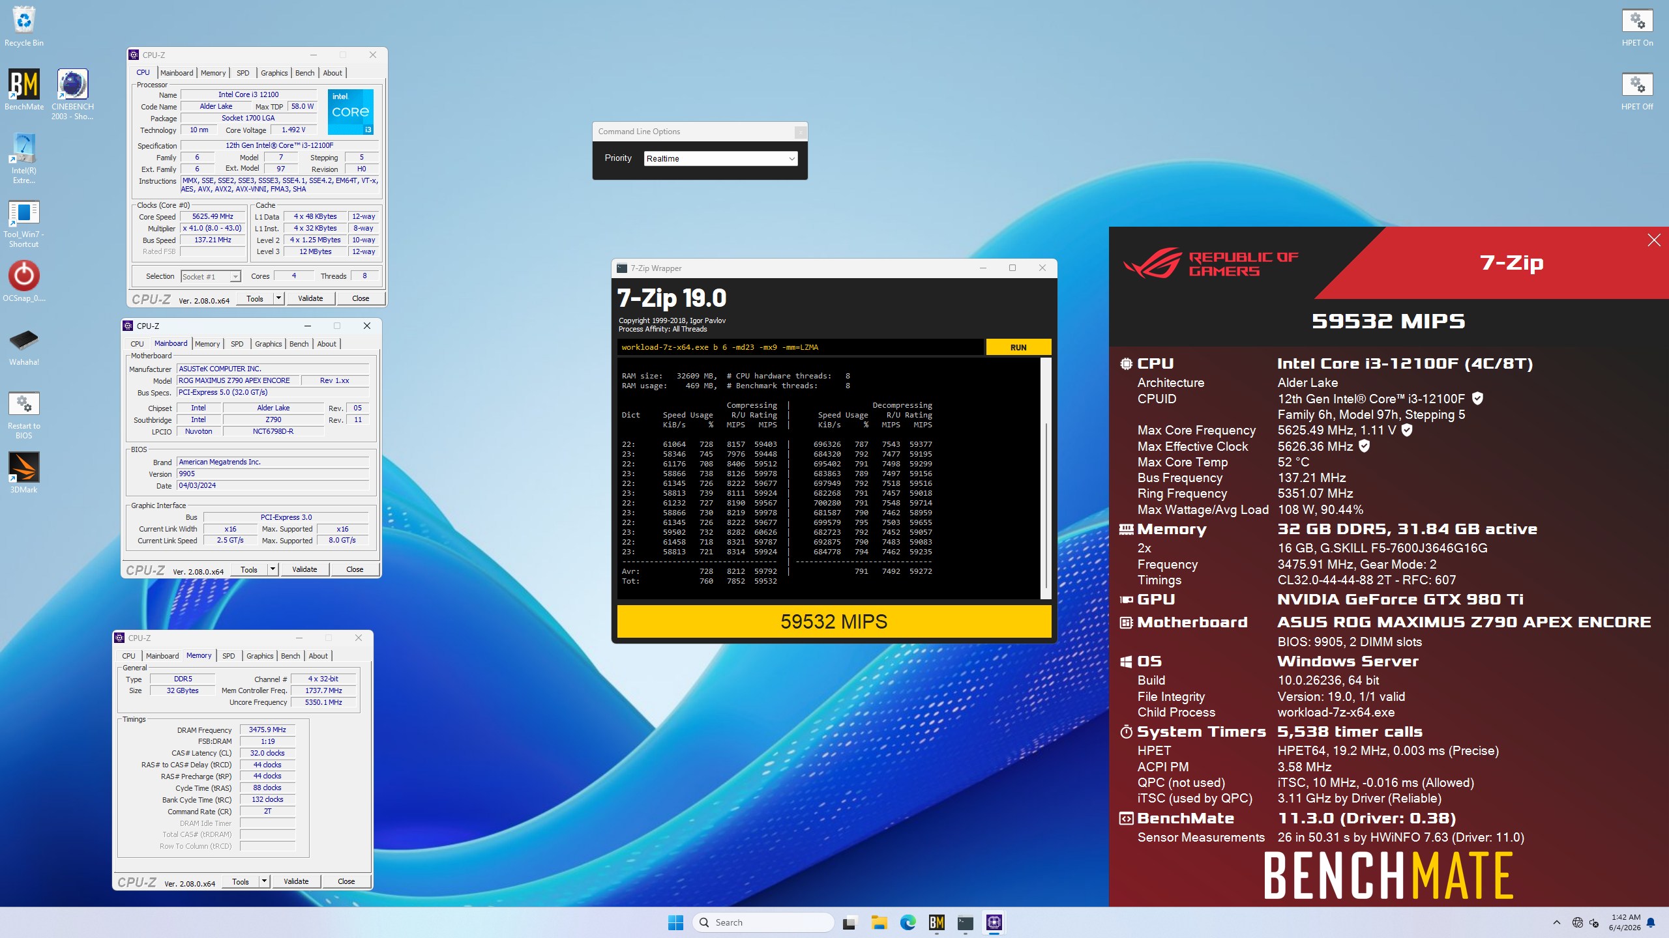Click the Core Speed value 5625.49 MHz
Image resolution: width=1669 pixels, height=938 pixels.
pos(213,216)
